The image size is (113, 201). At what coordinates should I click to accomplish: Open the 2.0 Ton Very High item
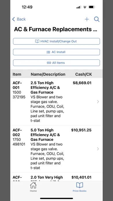tap(56, 177)
